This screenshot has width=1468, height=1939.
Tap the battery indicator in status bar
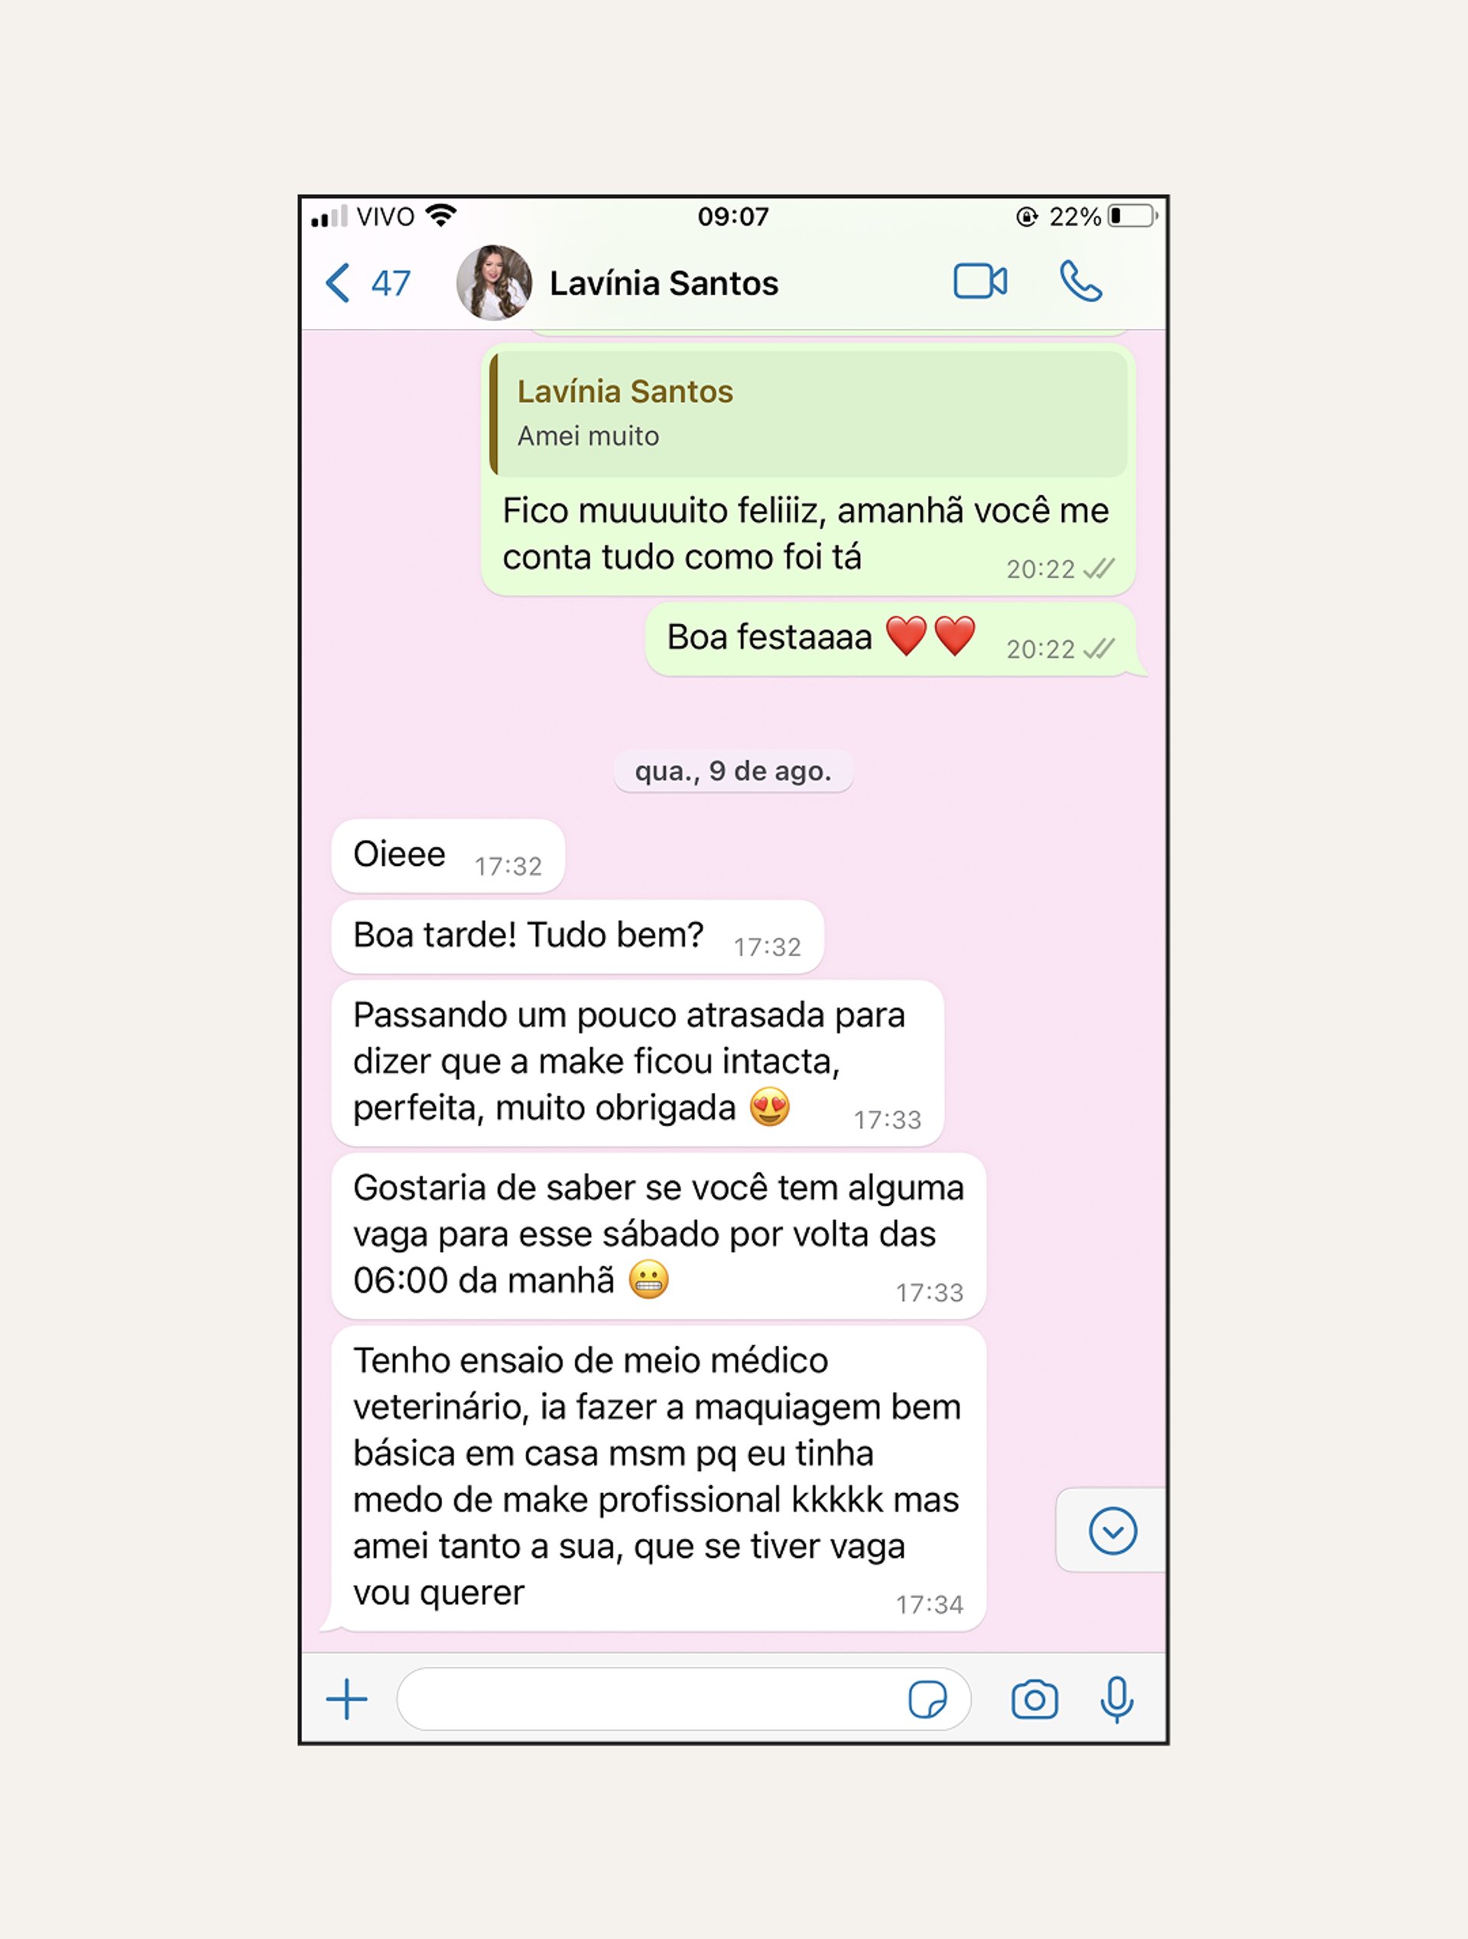coord(1132,216)
